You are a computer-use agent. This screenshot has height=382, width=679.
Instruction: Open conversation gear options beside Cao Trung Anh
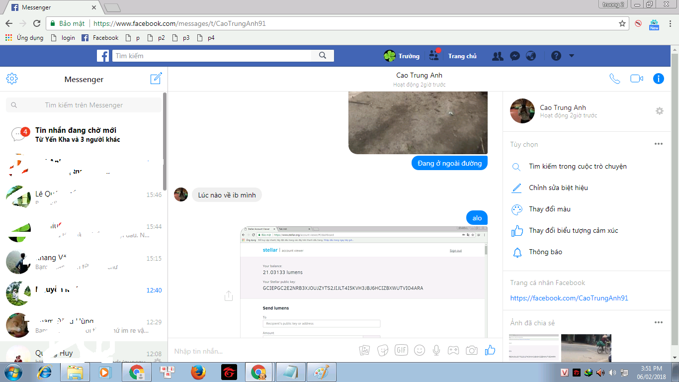pyautogui.click(x=660, y=111)
